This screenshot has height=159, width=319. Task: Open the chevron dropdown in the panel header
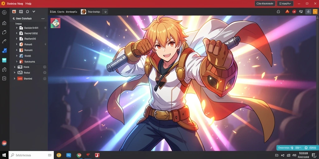pos(43,18)
